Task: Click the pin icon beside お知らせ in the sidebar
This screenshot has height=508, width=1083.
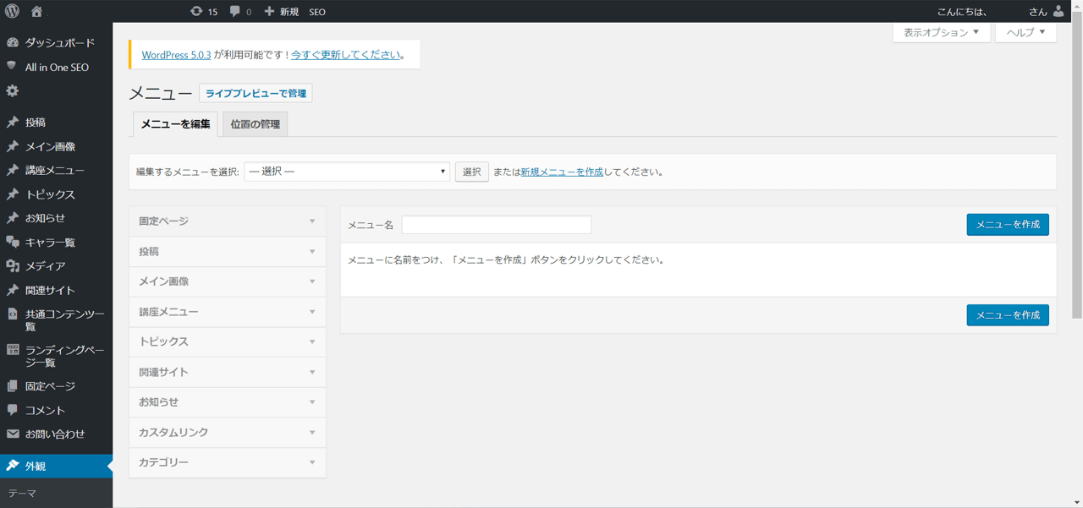Action: [x=13, y=218]
